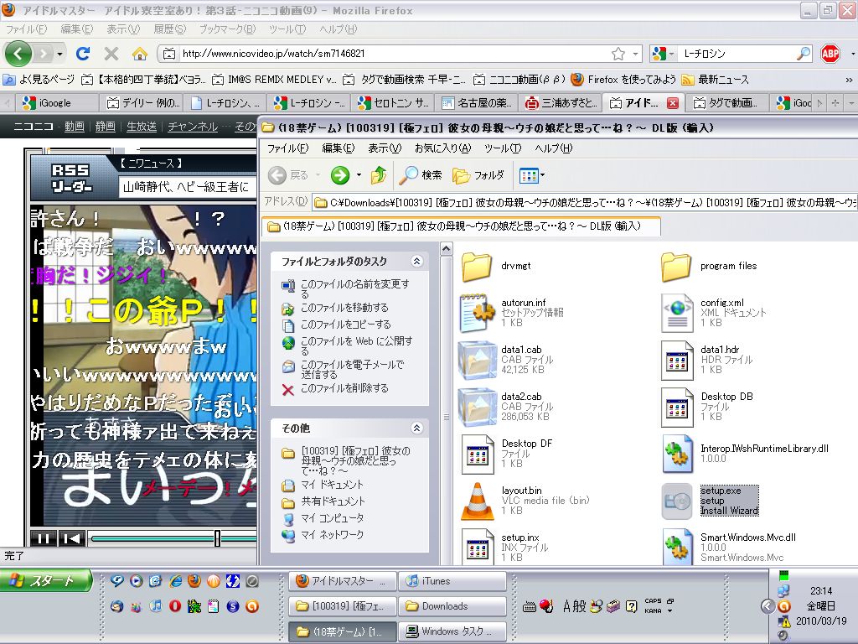This screenshot has width=858, height=644.
Task: Switch to iTunes taskbar button
Action: [x=452, y=581]
